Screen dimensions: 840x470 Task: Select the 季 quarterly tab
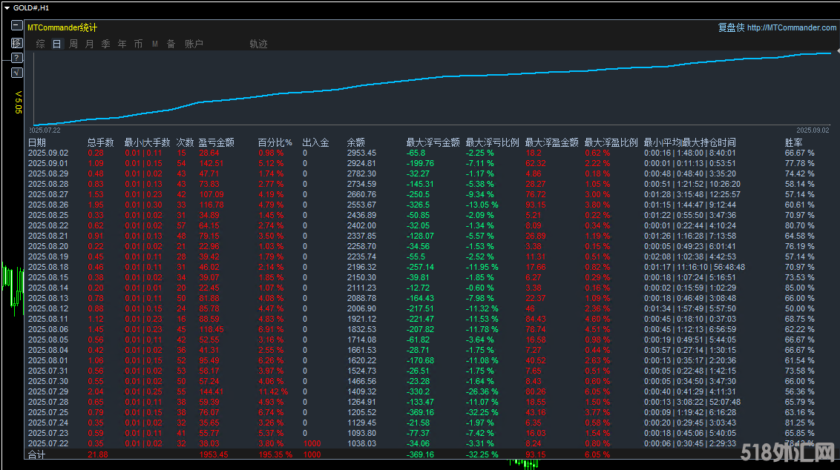(x=106, y=44)
